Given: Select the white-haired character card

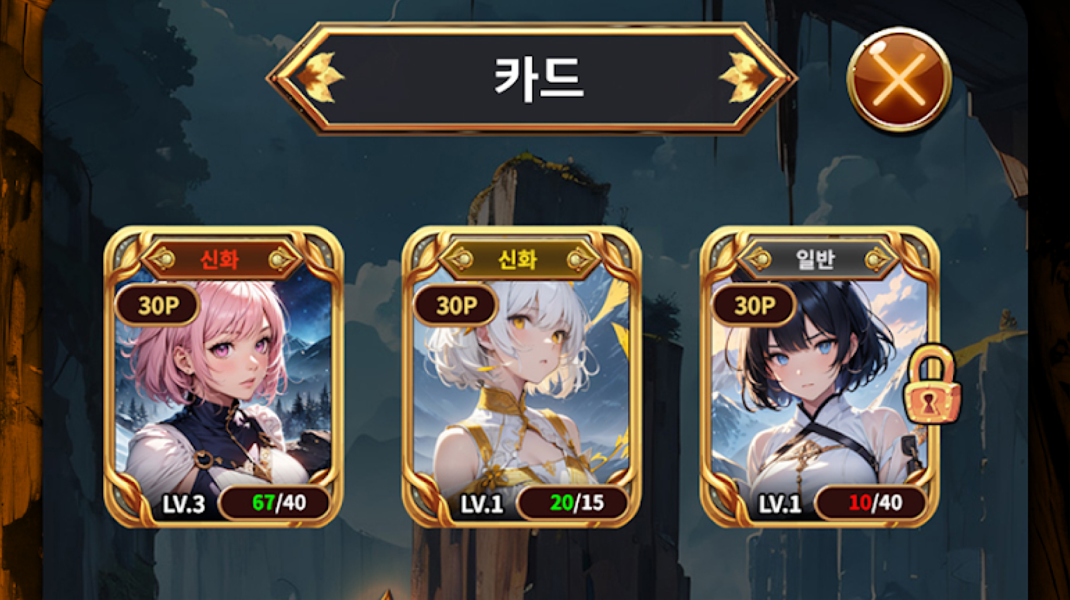Looking at the screenshot, I should 522,377.
